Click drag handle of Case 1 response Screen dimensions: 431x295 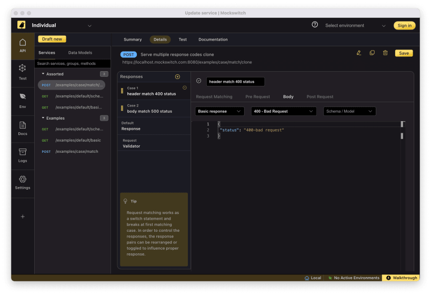pos(122,91)
